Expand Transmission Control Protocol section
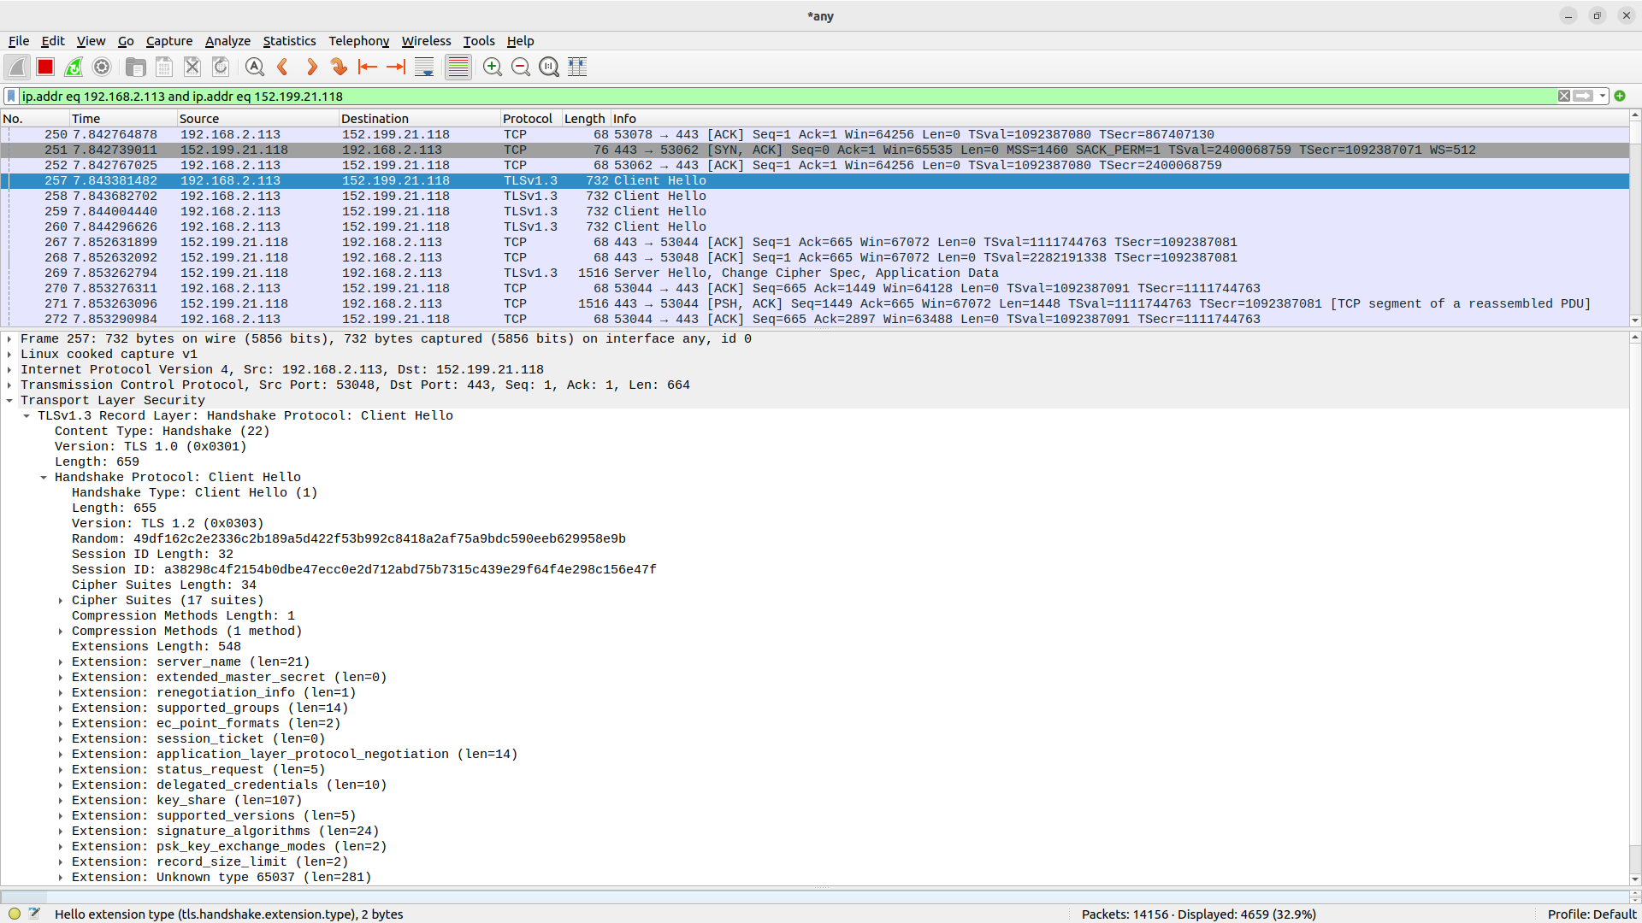The height and width of the screenshot is (923, 1642). [x=9, y=385]
